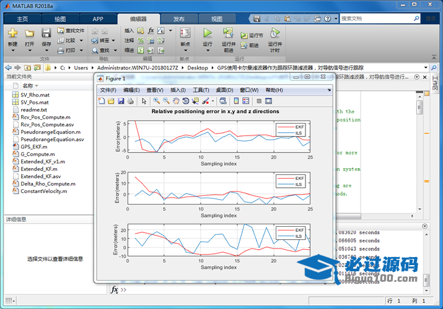Image resolution: width=443 pixels, height=309 pixels.
Task: Click the Breakpoints (断点) icon
Action: (x=185, y=33)
